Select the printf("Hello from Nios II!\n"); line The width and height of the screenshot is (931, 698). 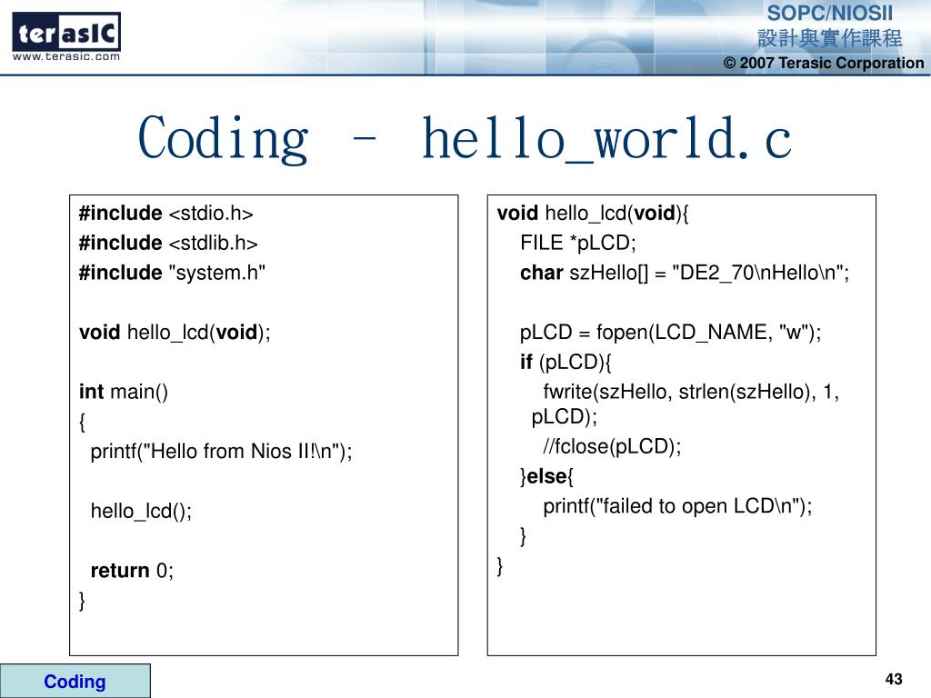[x=222, y=452]
